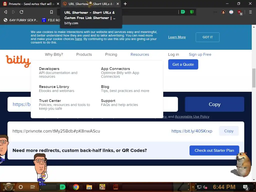Reload the current page
The width and height of the screenshot is (256, 192).
tap(21, 12)
